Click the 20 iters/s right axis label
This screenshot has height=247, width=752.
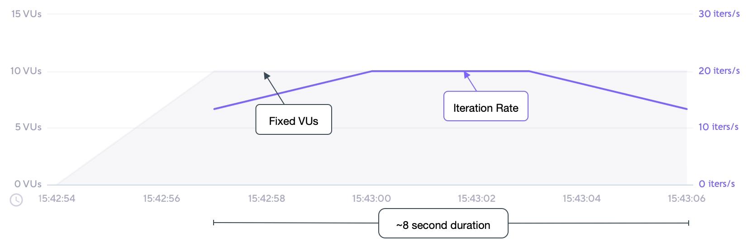pyautogui.click(x=719, y=71)
